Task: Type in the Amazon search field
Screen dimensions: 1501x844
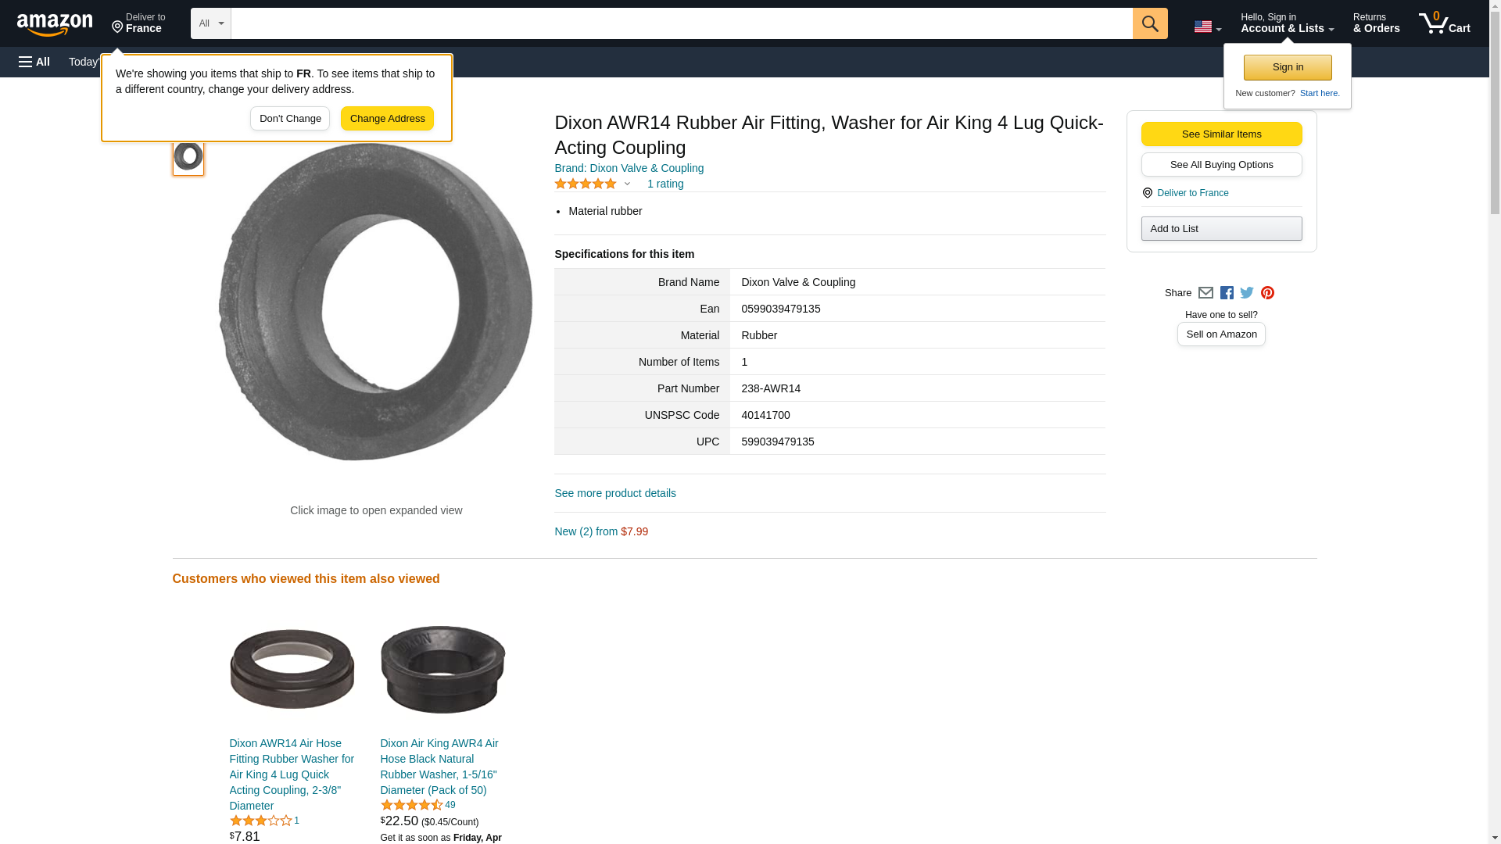Action: (681, 23)
